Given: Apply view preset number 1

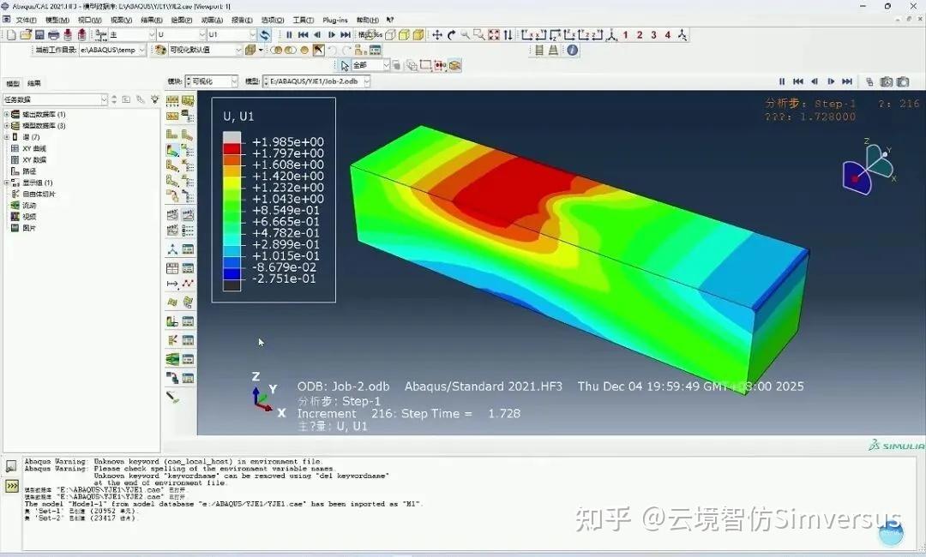Looking at the screenshot, I should [x=625, y=35].
